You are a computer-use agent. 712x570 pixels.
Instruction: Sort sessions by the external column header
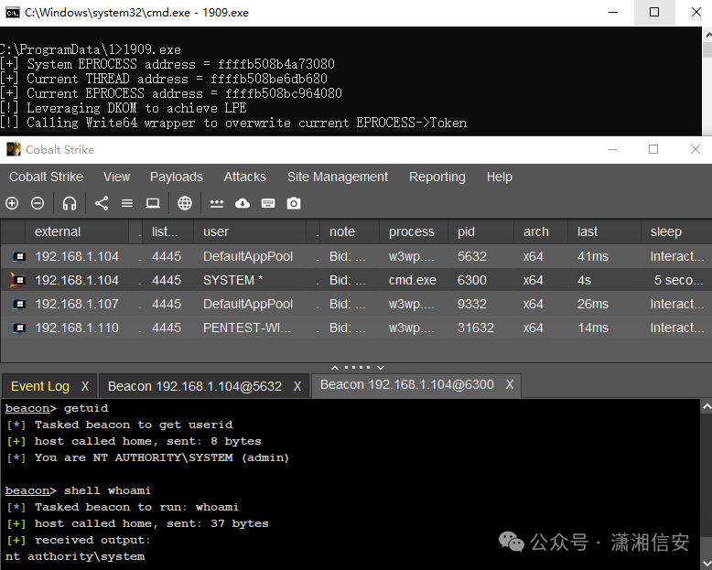click(x=76, y=231)
